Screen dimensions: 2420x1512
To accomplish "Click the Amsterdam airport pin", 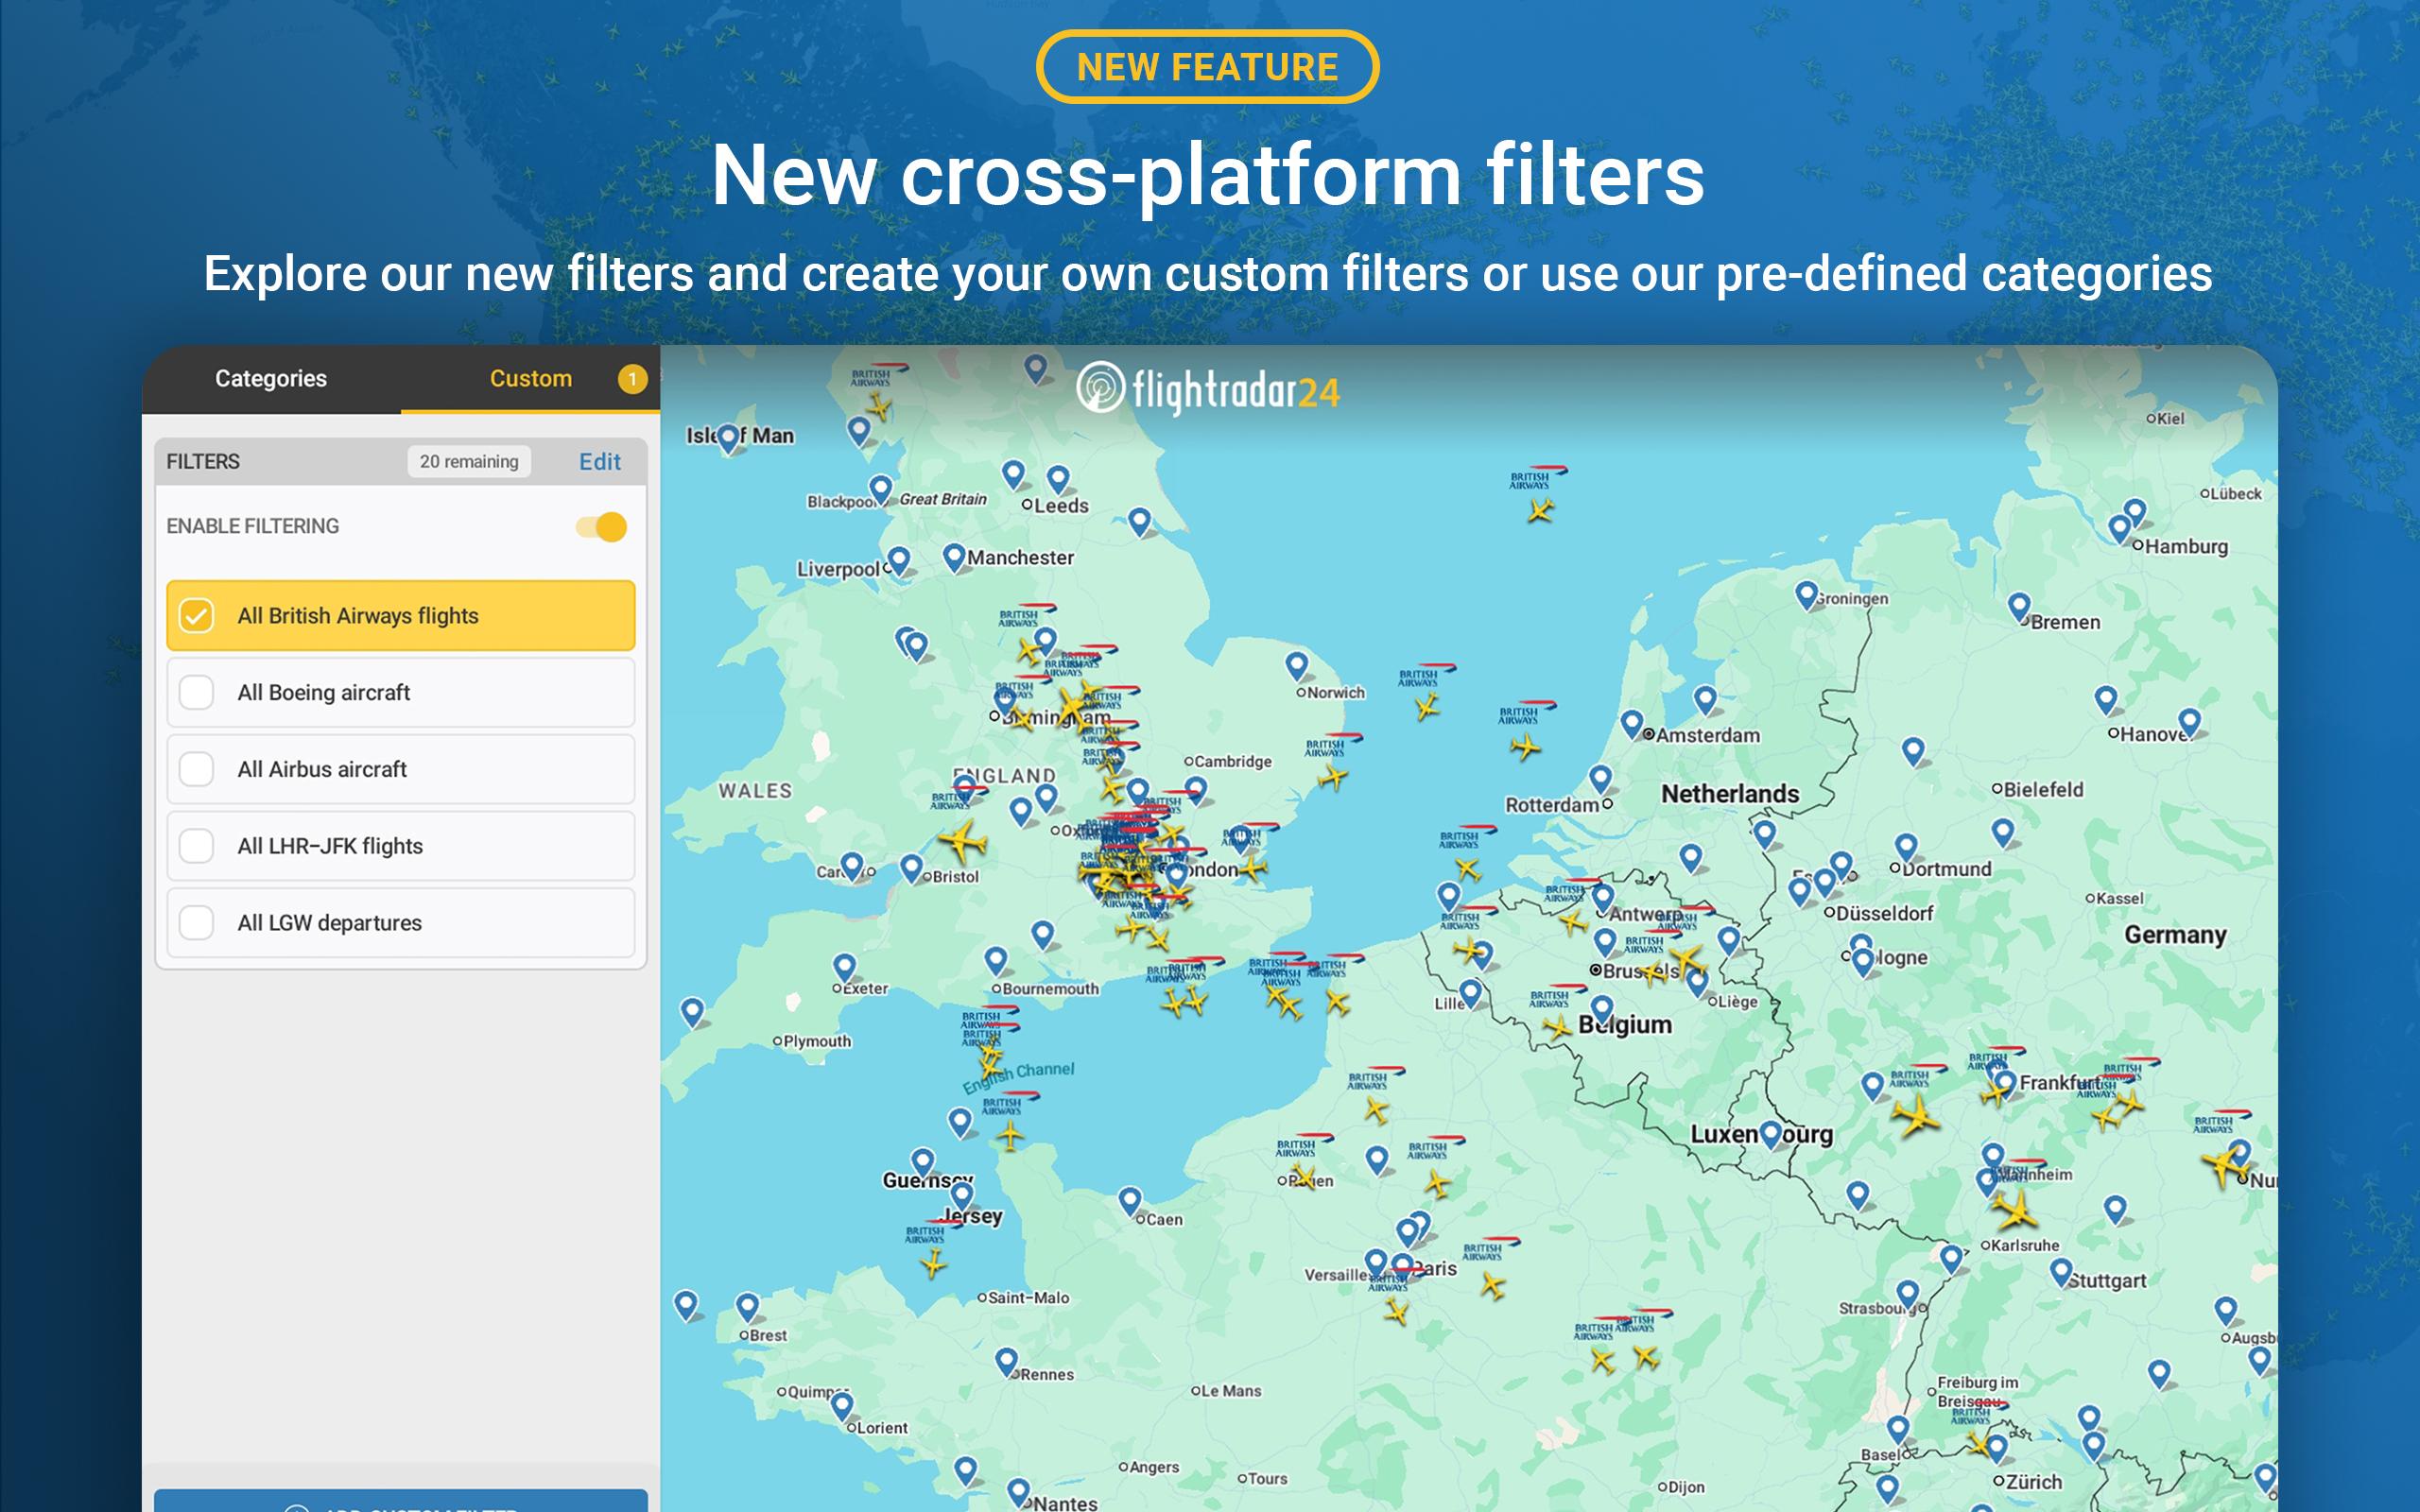I will point(1632,724).
